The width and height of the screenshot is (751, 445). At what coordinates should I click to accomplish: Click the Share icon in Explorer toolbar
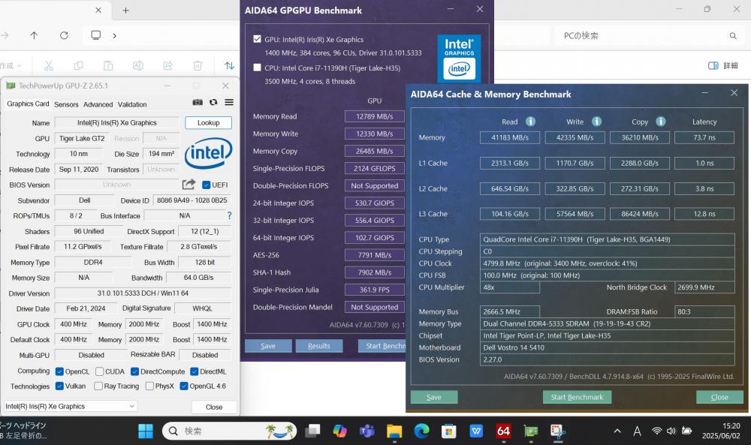point(167,65)
